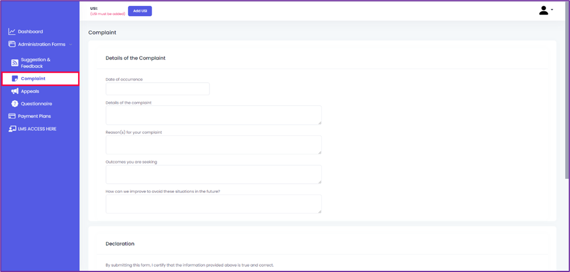
Task: Click the Questionnaire question mark icon
Action: [x=15, y=104]
